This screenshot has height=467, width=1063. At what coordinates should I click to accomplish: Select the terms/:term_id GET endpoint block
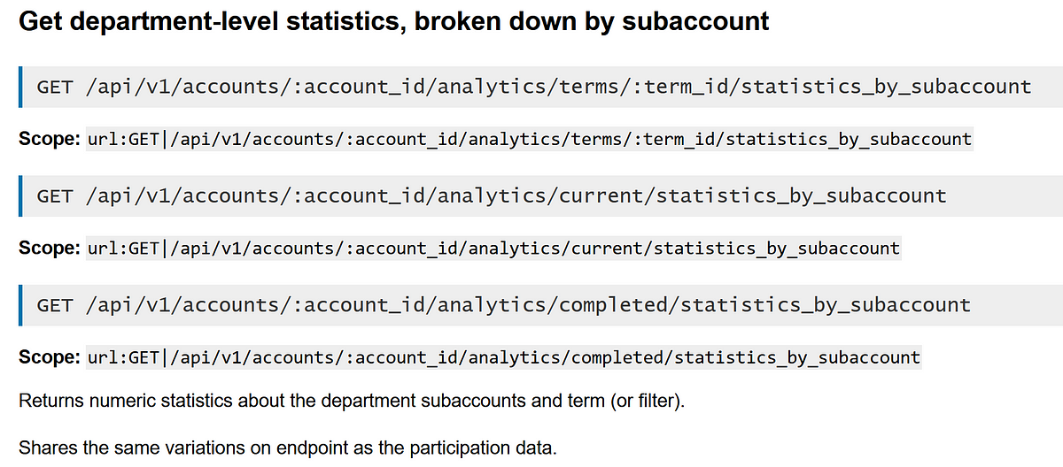click(x=540, y=87)
